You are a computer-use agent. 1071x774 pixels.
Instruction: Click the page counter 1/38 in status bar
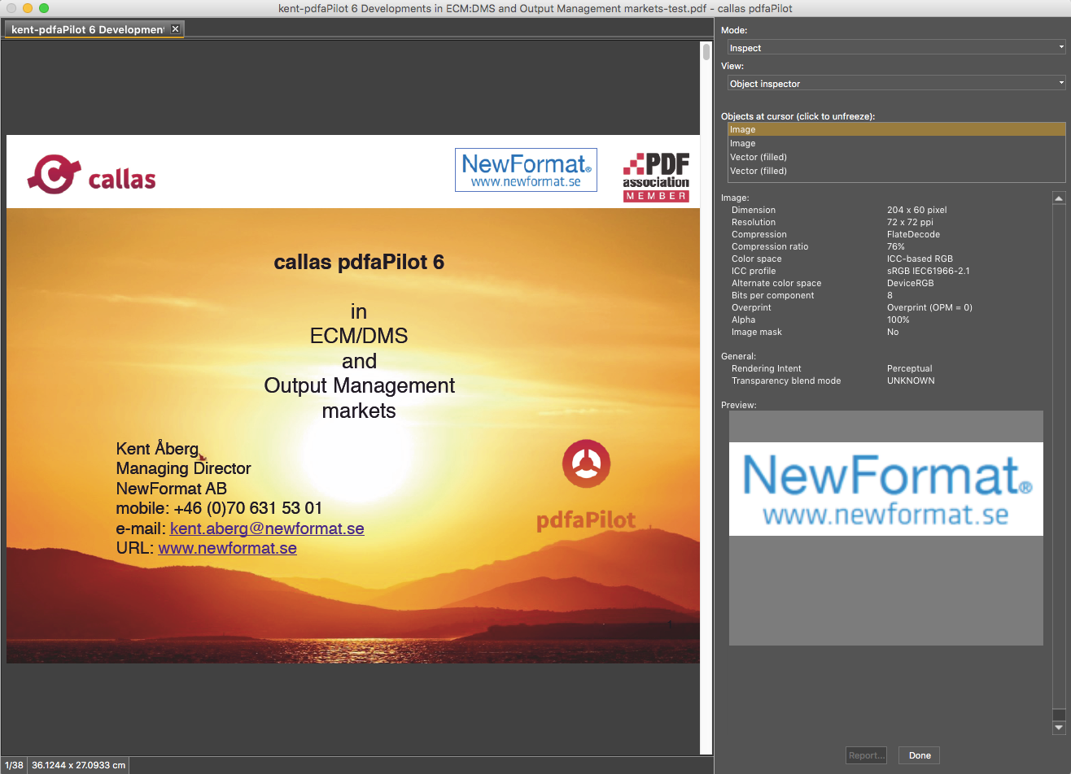pyautogui.click(x=14, y=765)
